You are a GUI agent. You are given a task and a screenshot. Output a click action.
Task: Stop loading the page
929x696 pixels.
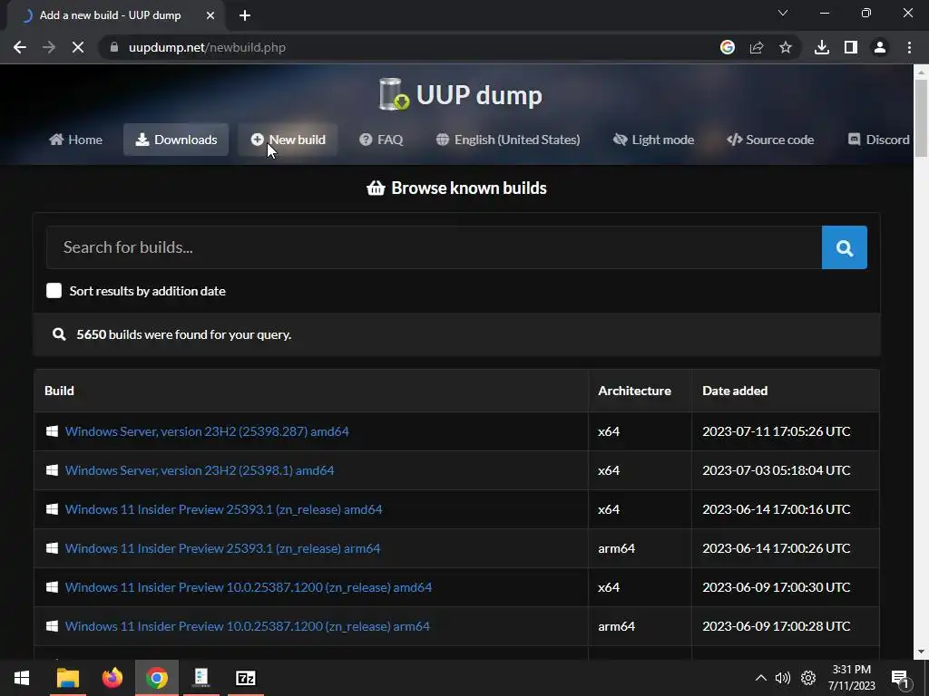[78, 47]
